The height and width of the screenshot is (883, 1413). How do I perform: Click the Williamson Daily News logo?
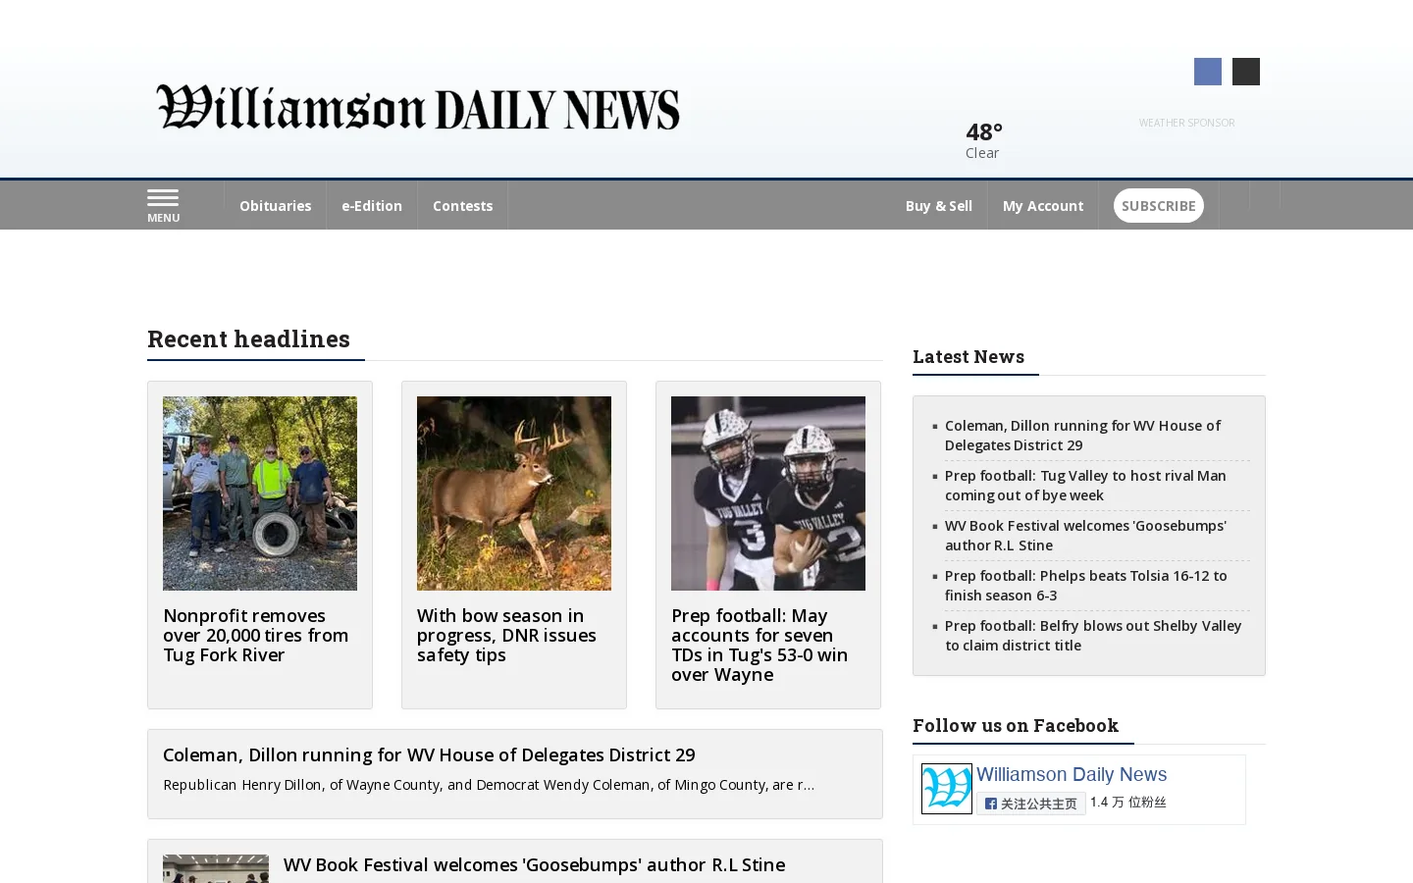tap(418, 107)
